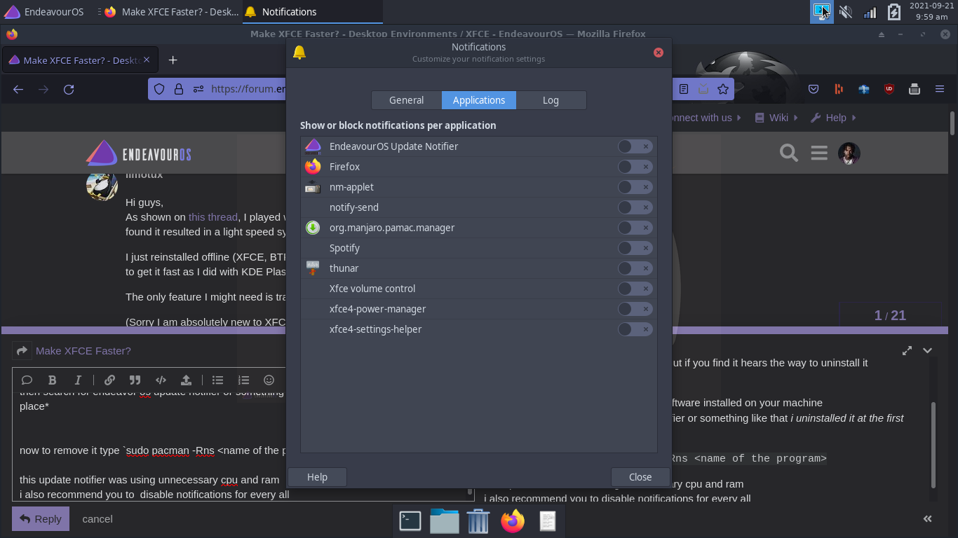Viewport: 958px width, 538px height.
Task: Collapse the reply composer with chevron
Action: click(927, 350)
